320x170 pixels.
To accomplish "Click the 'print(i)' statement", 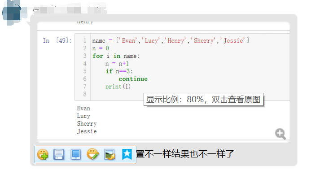I will (118, 87).
